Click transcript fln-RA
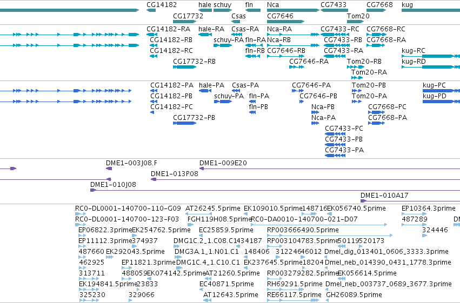The image size is (460, 303). [x=256, y=40]
